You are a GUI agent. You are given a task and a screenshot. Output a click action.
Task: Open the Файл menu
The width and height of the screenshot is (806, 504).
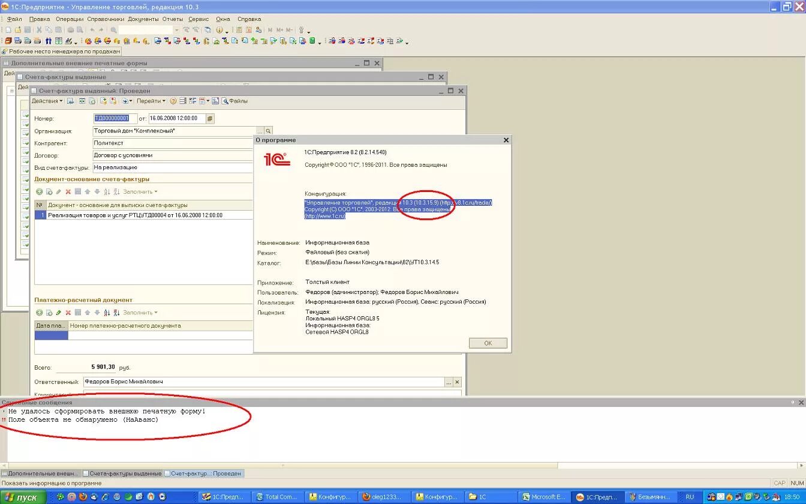[14, 19]
